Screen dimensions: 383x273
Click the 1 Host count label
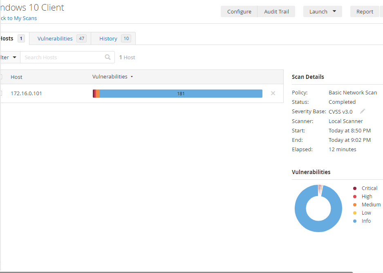127,57
